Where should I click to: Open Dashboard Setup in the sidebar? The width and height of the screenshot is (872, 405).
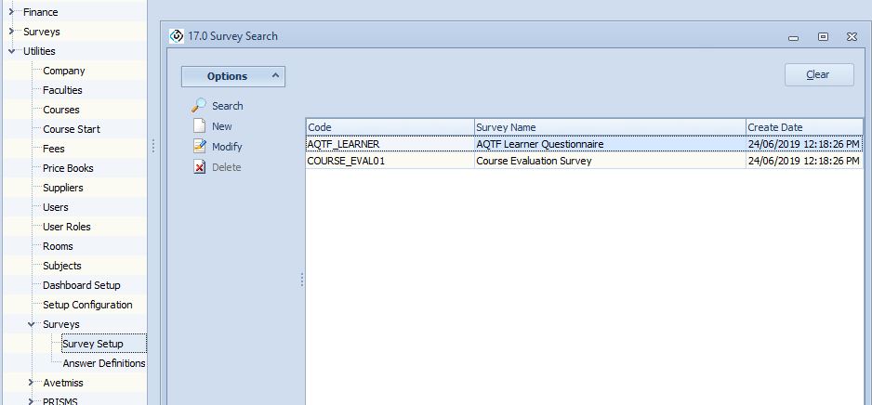tap(81, 285)
